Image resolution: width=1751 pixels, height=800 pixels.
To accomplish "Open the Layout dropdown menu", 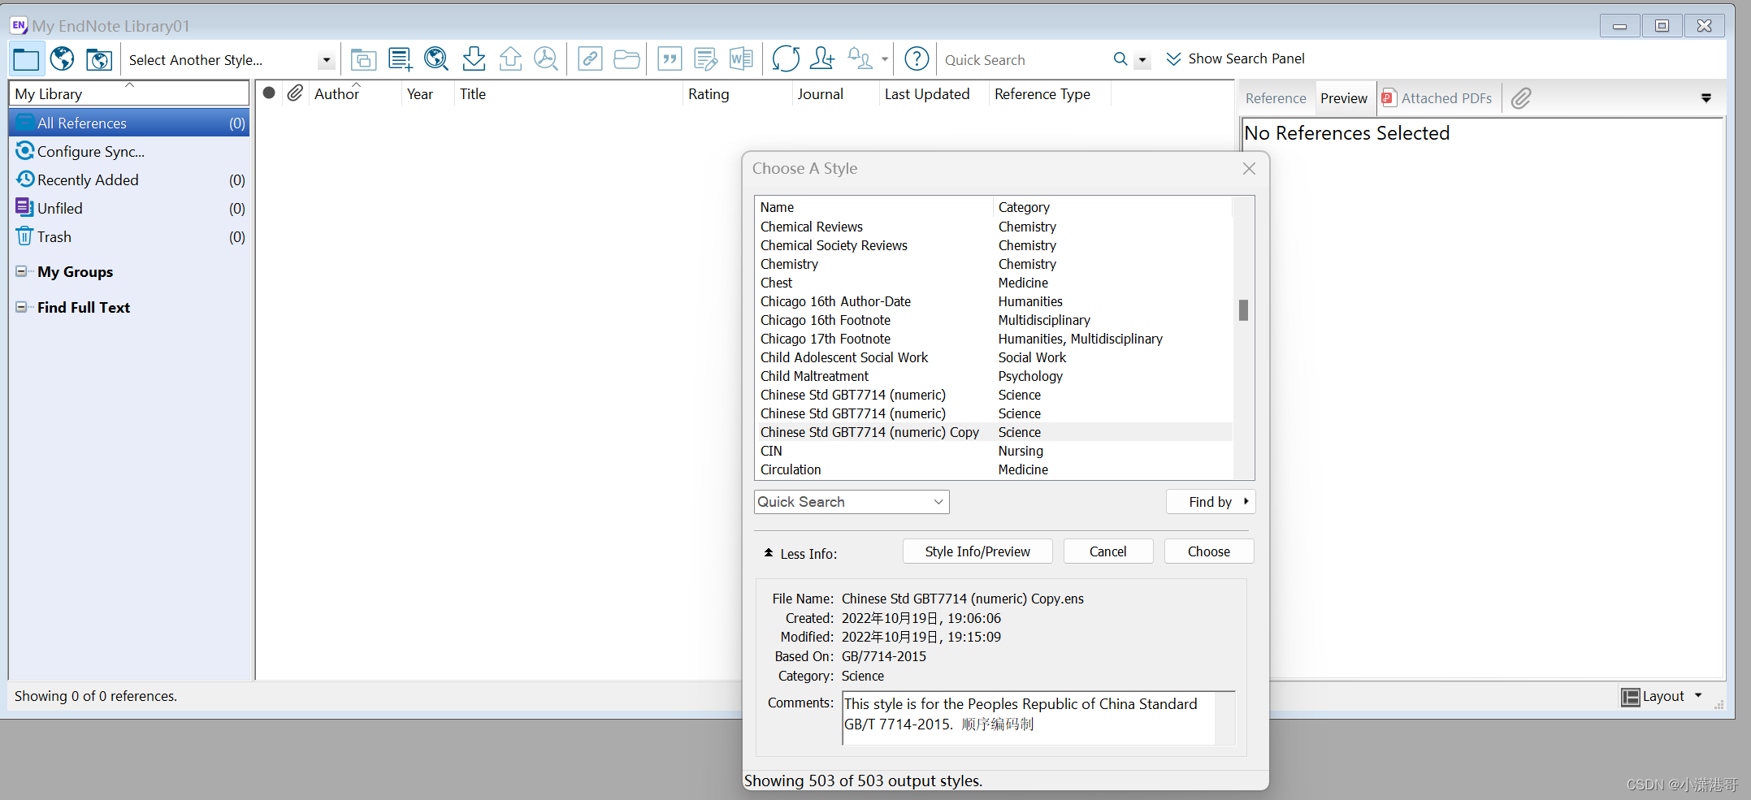I will [1662, 696].
